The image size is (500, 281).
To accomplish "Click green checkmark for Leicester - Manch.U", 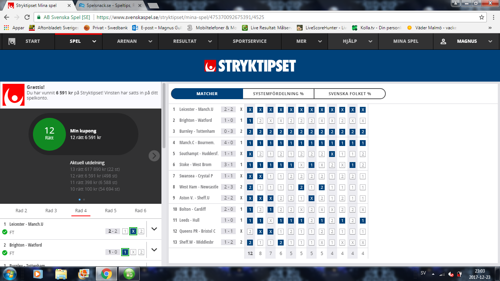I will click(x=5, y=232).
